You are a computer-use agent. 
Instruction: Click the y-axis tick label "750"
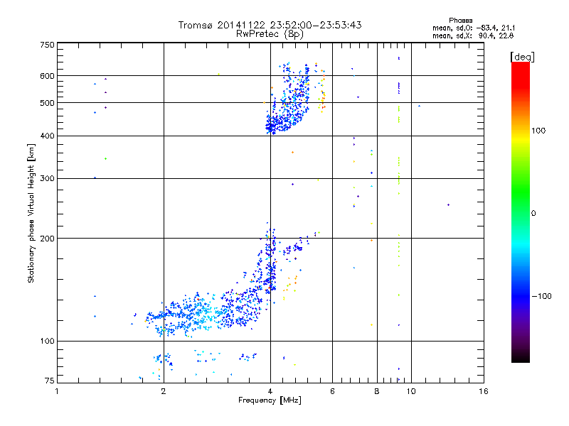click(x=48, y=45)
